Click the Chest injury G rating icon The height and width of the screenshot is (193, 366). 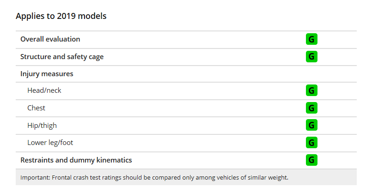pyautogui.click(x=311, y=108)
